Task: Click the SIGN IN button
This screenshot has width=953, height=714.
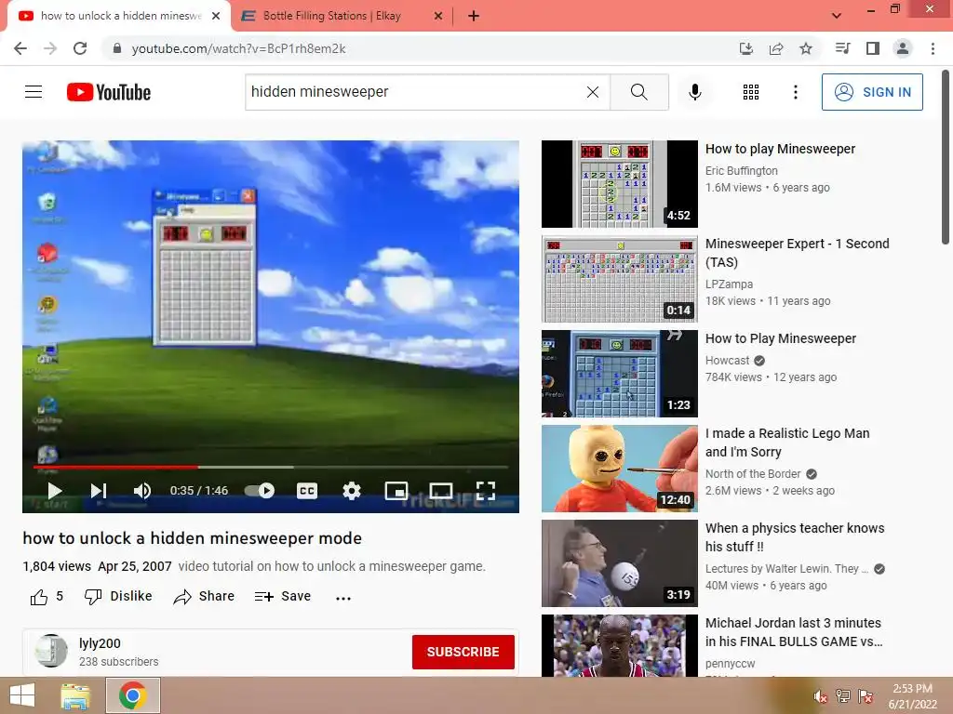Action: point(872,92)
